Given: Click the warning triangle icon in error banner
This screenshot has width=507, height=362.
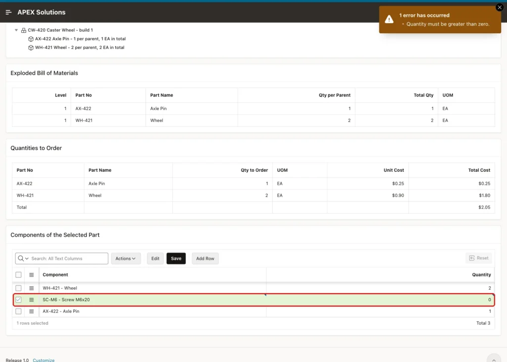Looking at the screenshot, I should 389,19.
